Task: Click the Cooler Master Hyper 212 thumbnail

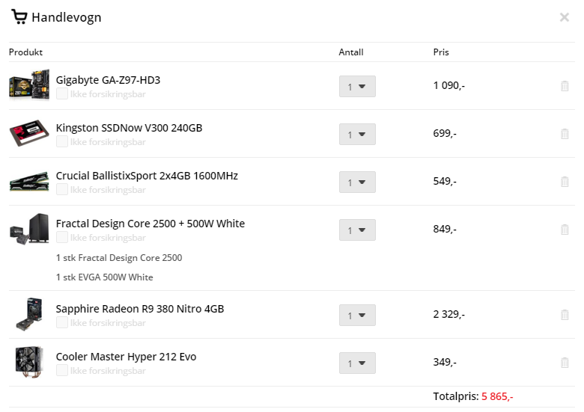Action: coord(29,362)
